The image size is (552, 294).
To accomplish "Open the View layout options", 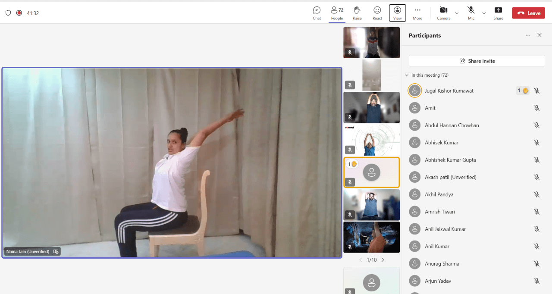I will coord(397,13).
